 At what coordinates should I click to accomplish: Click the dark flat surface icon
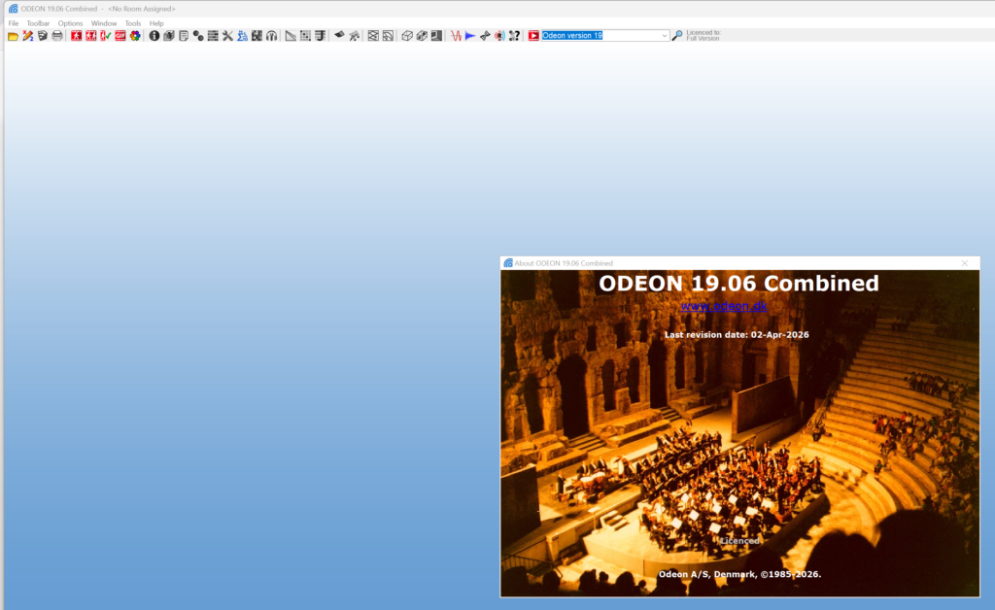point(339,36)
